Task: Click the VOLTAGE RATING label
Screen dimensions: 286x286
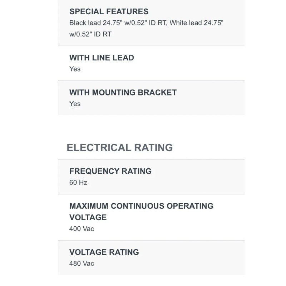Action: (x=104, y=252)
